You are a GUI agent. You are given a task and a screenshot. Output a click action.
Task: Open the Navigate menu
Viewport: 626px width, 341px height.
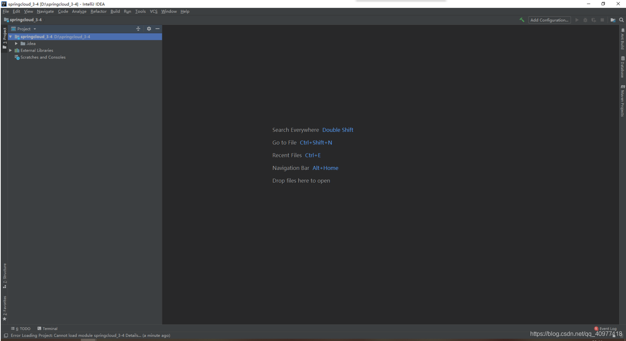point(45,11)
